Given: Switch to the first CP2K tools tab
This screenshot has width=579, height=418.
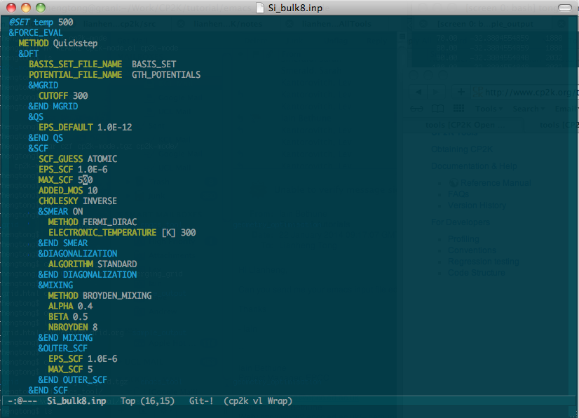Looking at the screenshot, I should (465, 124).
